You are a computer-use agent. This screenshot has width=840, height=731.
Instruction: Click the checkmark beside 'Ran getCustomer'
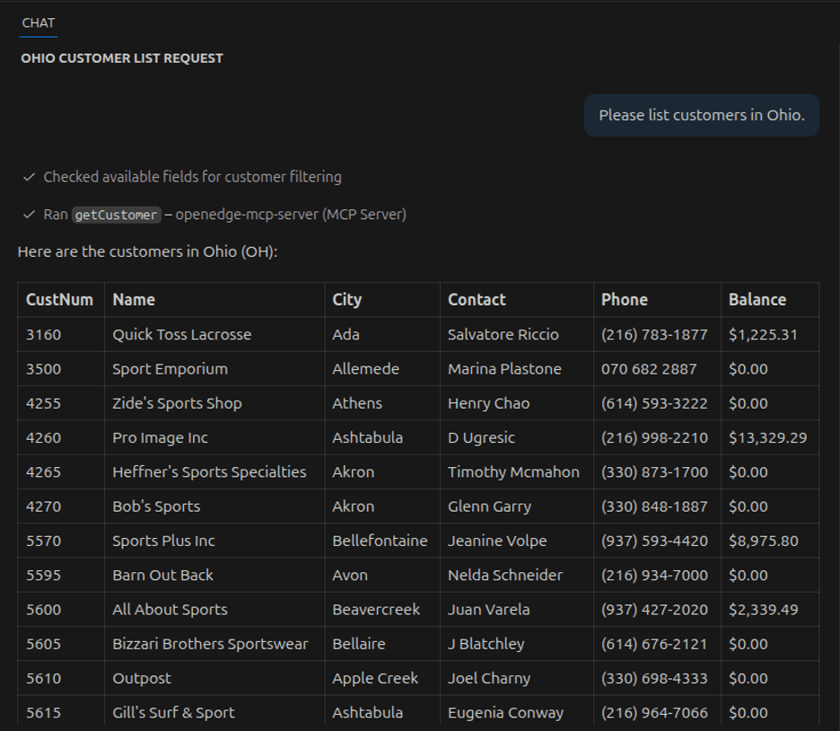tap(30, 215)
